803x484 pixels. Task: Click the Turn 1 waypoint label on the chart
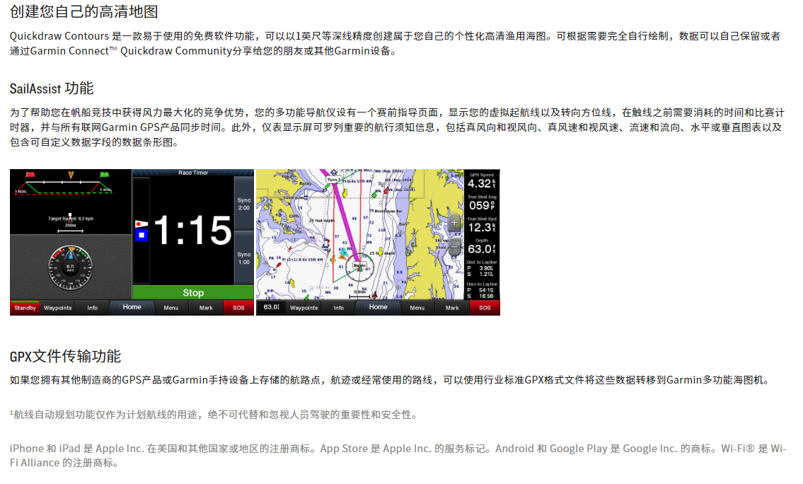point(333,180)
